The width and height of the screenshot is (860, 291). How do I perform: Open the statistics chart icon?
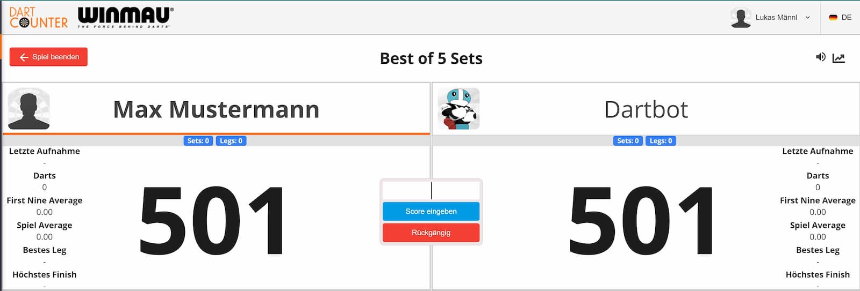tap(838, 58)
